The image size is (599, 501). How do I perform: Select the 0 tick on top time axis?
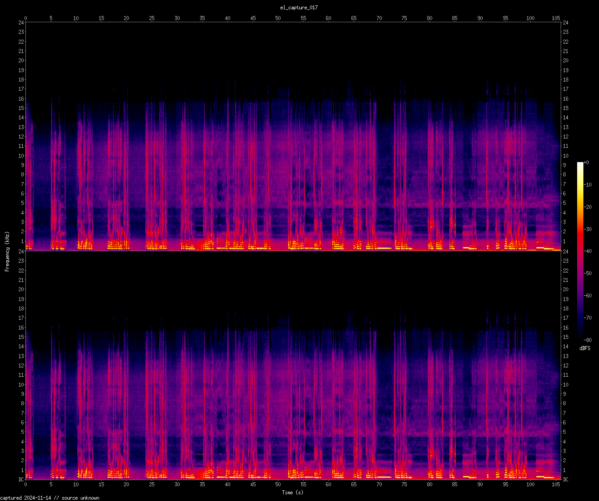(25, 18)
